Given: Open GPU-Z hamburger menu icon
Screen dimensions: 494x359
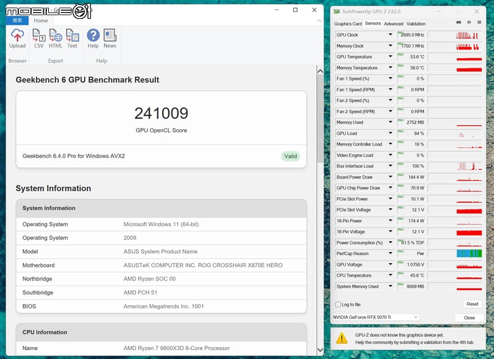Looking at the screenshot, I should point(479,22).
